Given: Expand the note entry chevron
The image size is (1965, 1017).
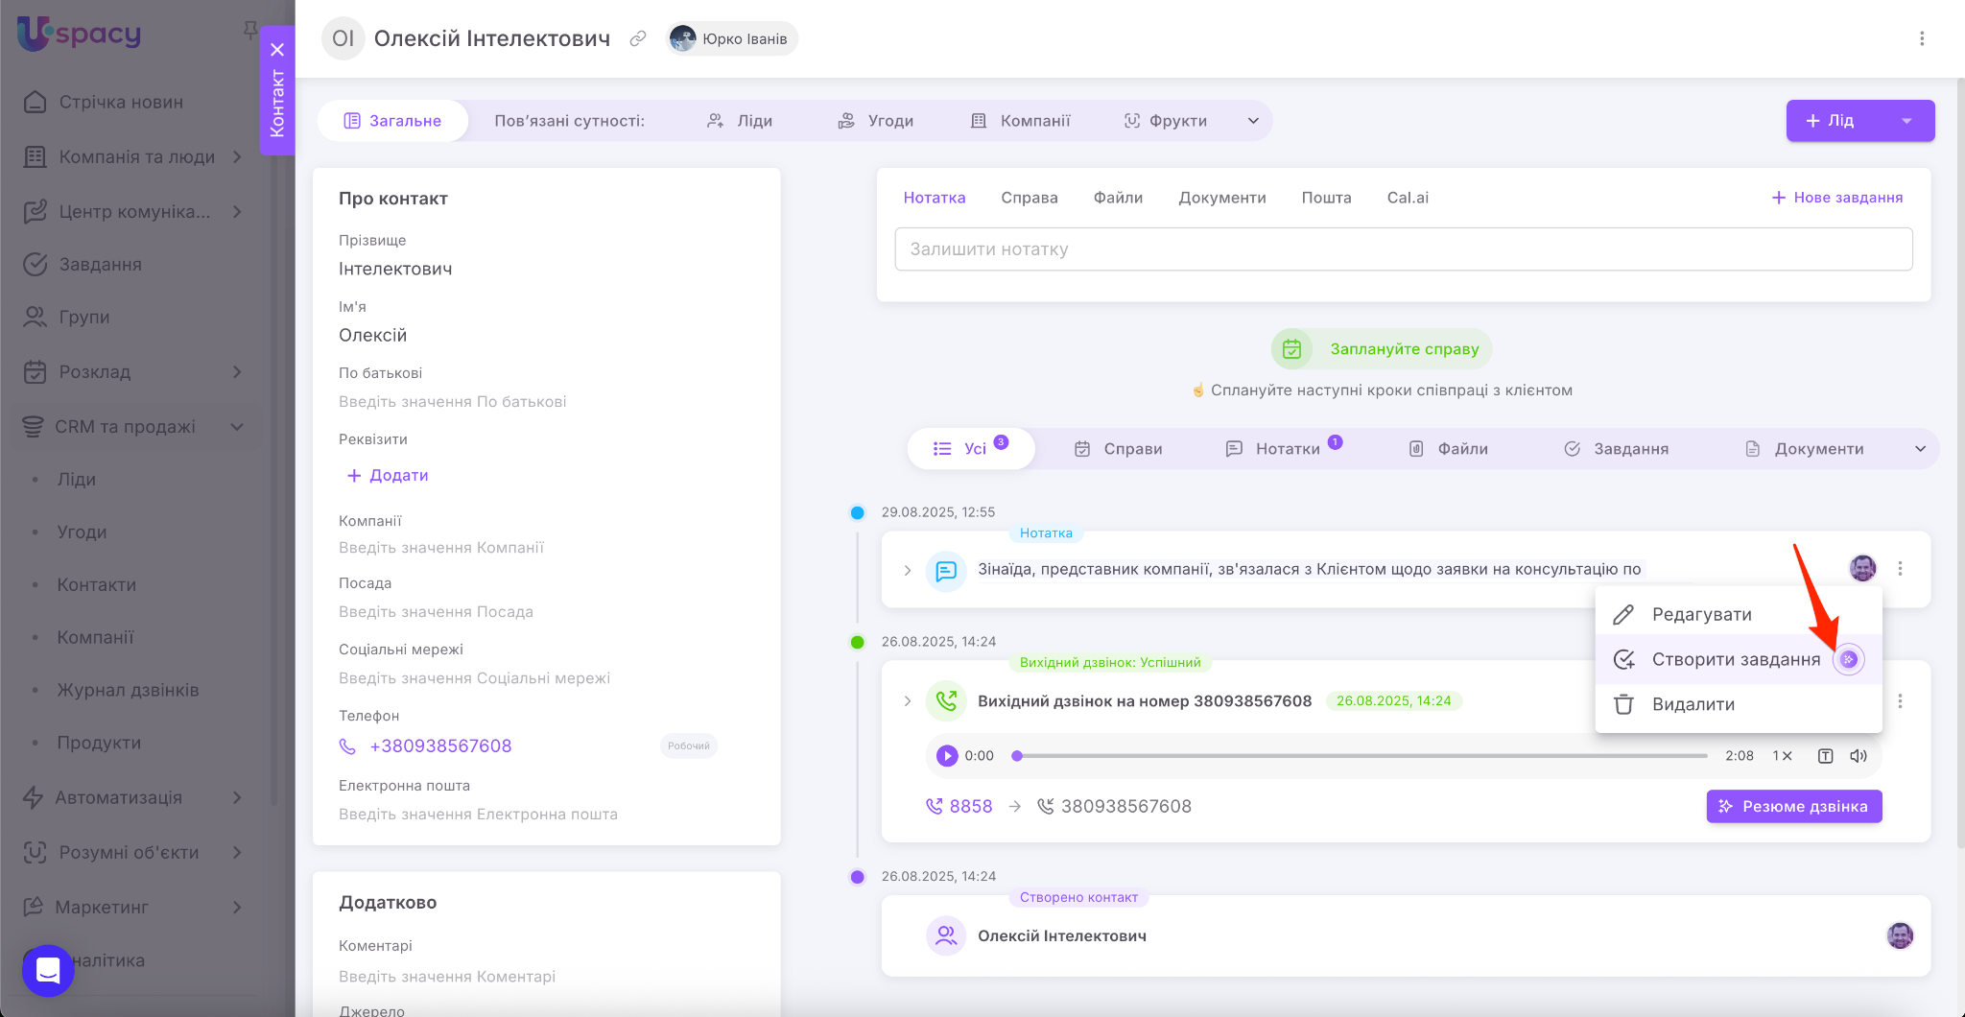Looking at the screenshot, I should click(x=908, y=570).
